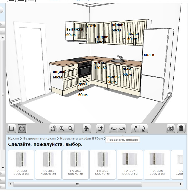Zoom out with the minus magnifier
The image size is (188, 191).
[70, 128]
